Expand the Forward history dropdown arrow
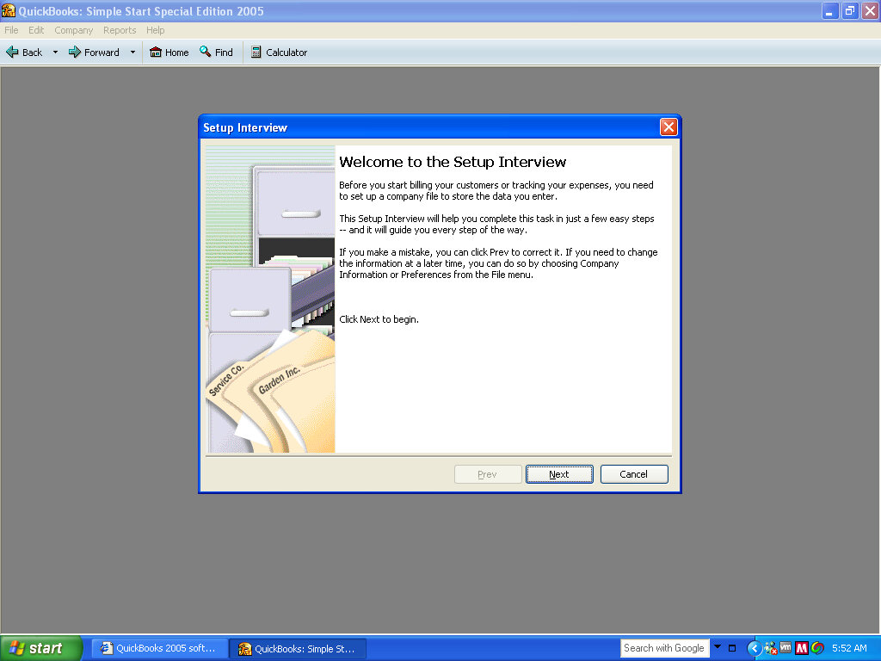Screen dimensions: 881x661 point(132,53)
